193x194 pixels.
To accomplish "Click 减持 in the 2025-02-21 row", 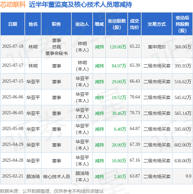I will click(x=99, y=177).
